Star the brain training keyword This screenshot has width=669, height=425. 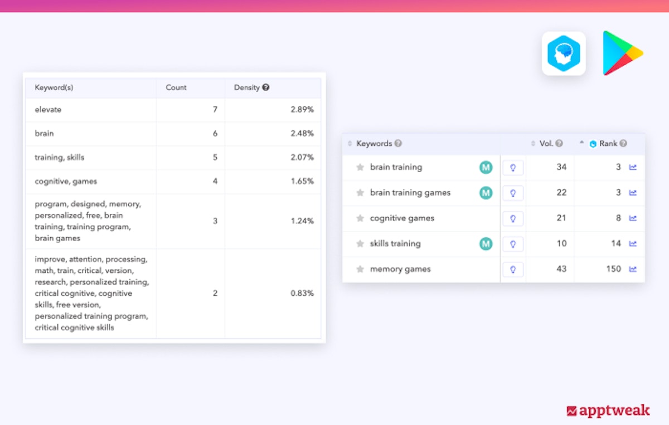(x=360, y=167)
